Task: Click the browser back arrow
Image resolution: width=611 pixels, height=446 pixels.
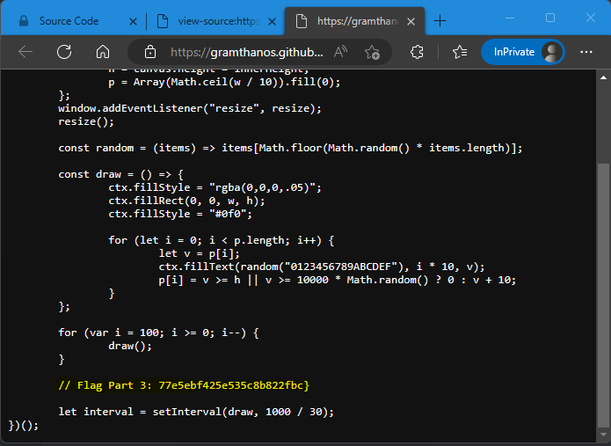Action: click(25, 52)
